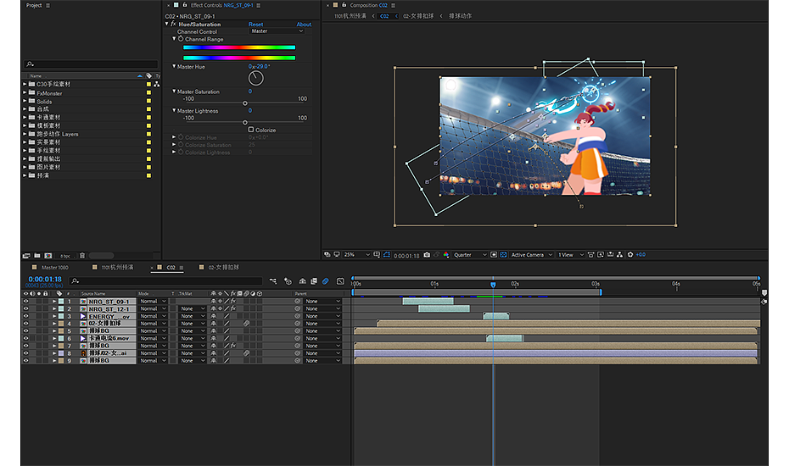Toggle Hide Shy Layers icon
The width and height of the screenshot is (789, 466).
(302, 281)
